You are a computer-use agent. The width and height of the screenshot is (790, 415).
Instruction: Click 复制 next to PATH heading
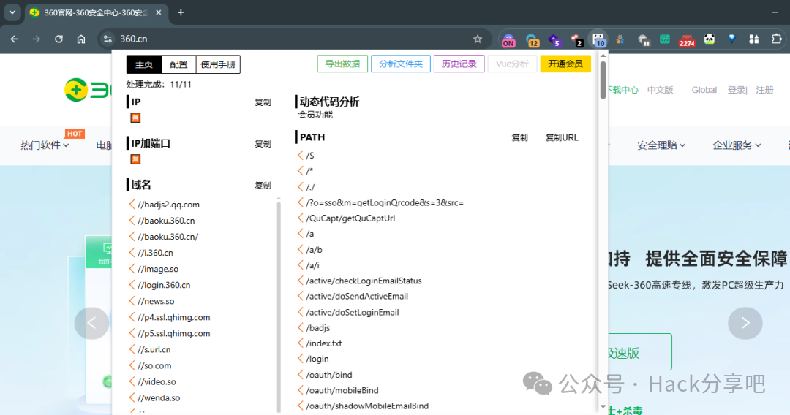(519, 137)
